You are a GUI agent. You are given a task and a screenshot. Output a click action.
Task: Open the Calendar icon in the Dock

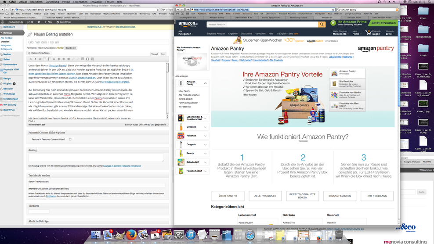click(155, 235)
